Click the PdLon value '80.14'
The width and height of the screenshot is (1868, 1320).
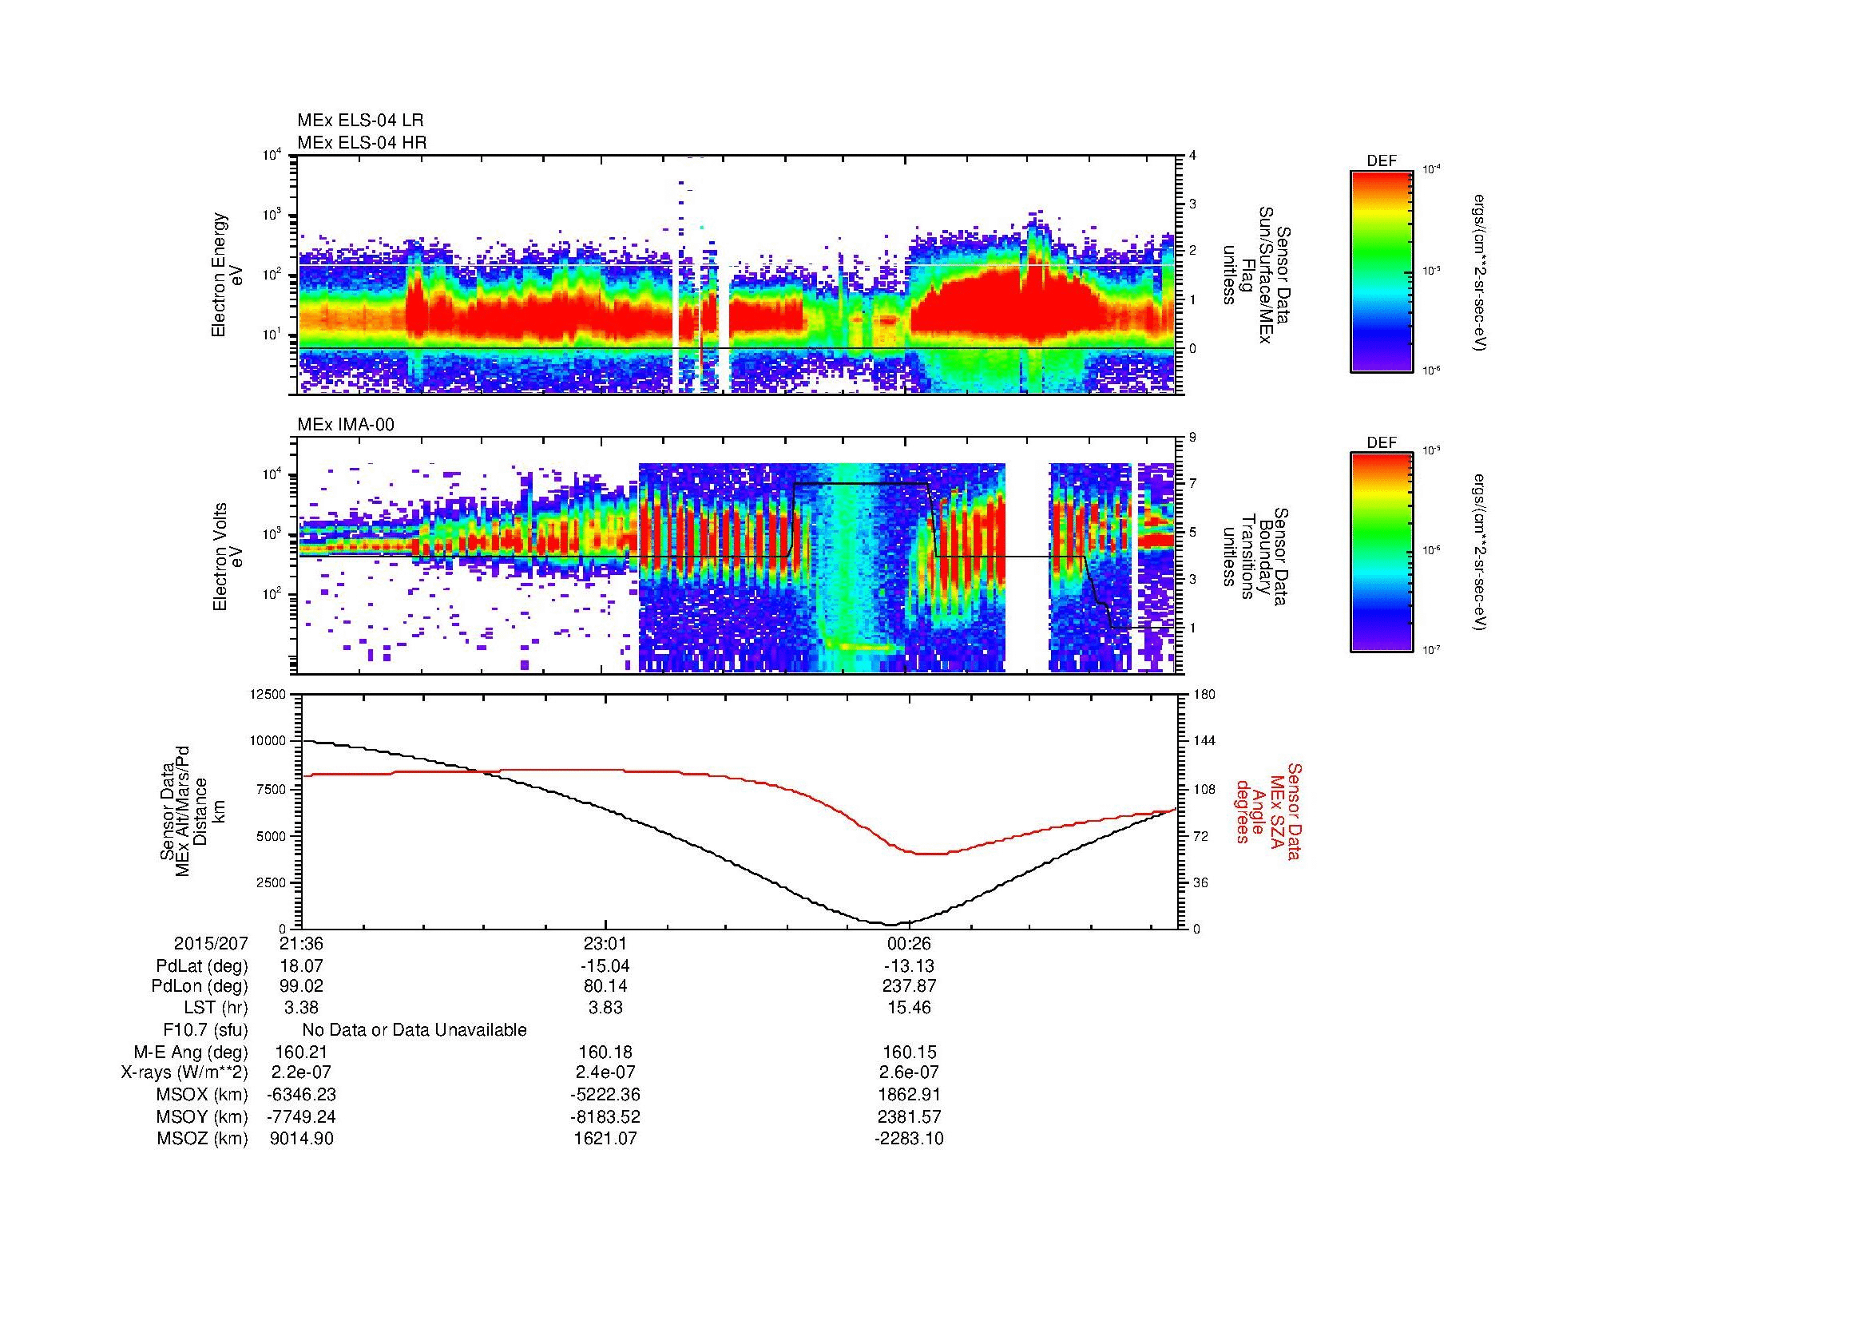[x=606, y=986]
